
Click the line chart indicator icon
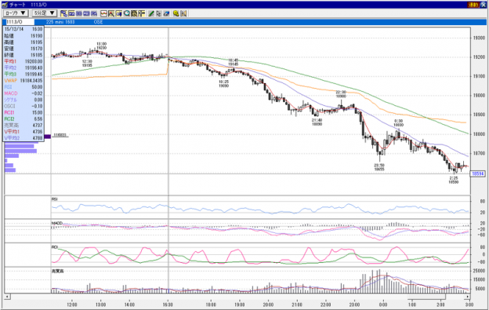coord(103,13)
